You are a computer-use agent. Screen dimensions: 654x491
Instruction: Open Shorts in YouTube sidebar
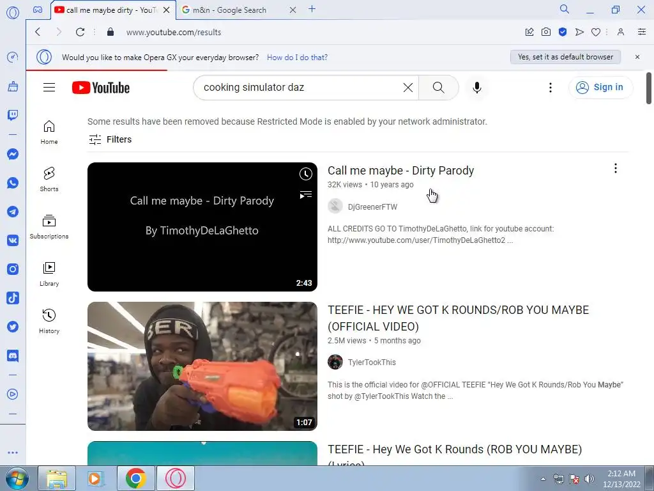pyautogui.click(x=49, y=180)
